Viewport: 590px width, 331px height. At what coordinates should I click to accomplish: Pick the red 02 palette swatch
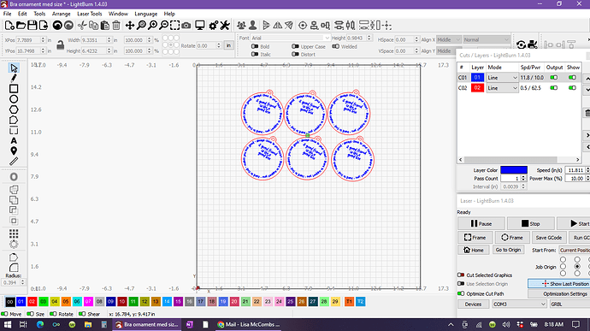[32, 302]
